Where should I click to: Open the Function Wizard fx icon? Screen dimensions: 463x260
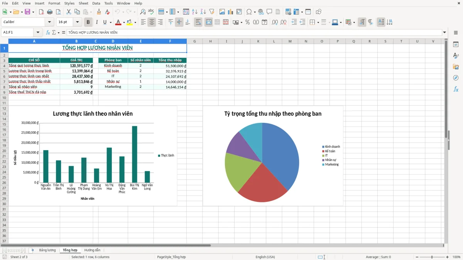click(x=48, y=32)
